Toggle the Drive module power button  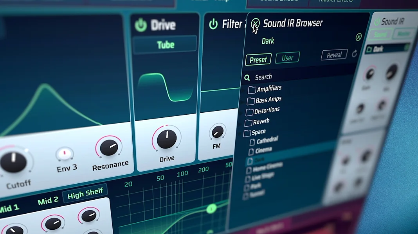pyautogui.click(x=141, y=25)
